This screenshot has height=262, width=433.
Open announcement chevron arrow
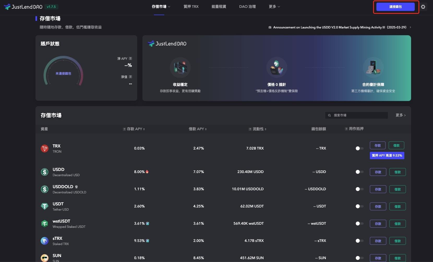pyautogui.click(x=410, y=27)
